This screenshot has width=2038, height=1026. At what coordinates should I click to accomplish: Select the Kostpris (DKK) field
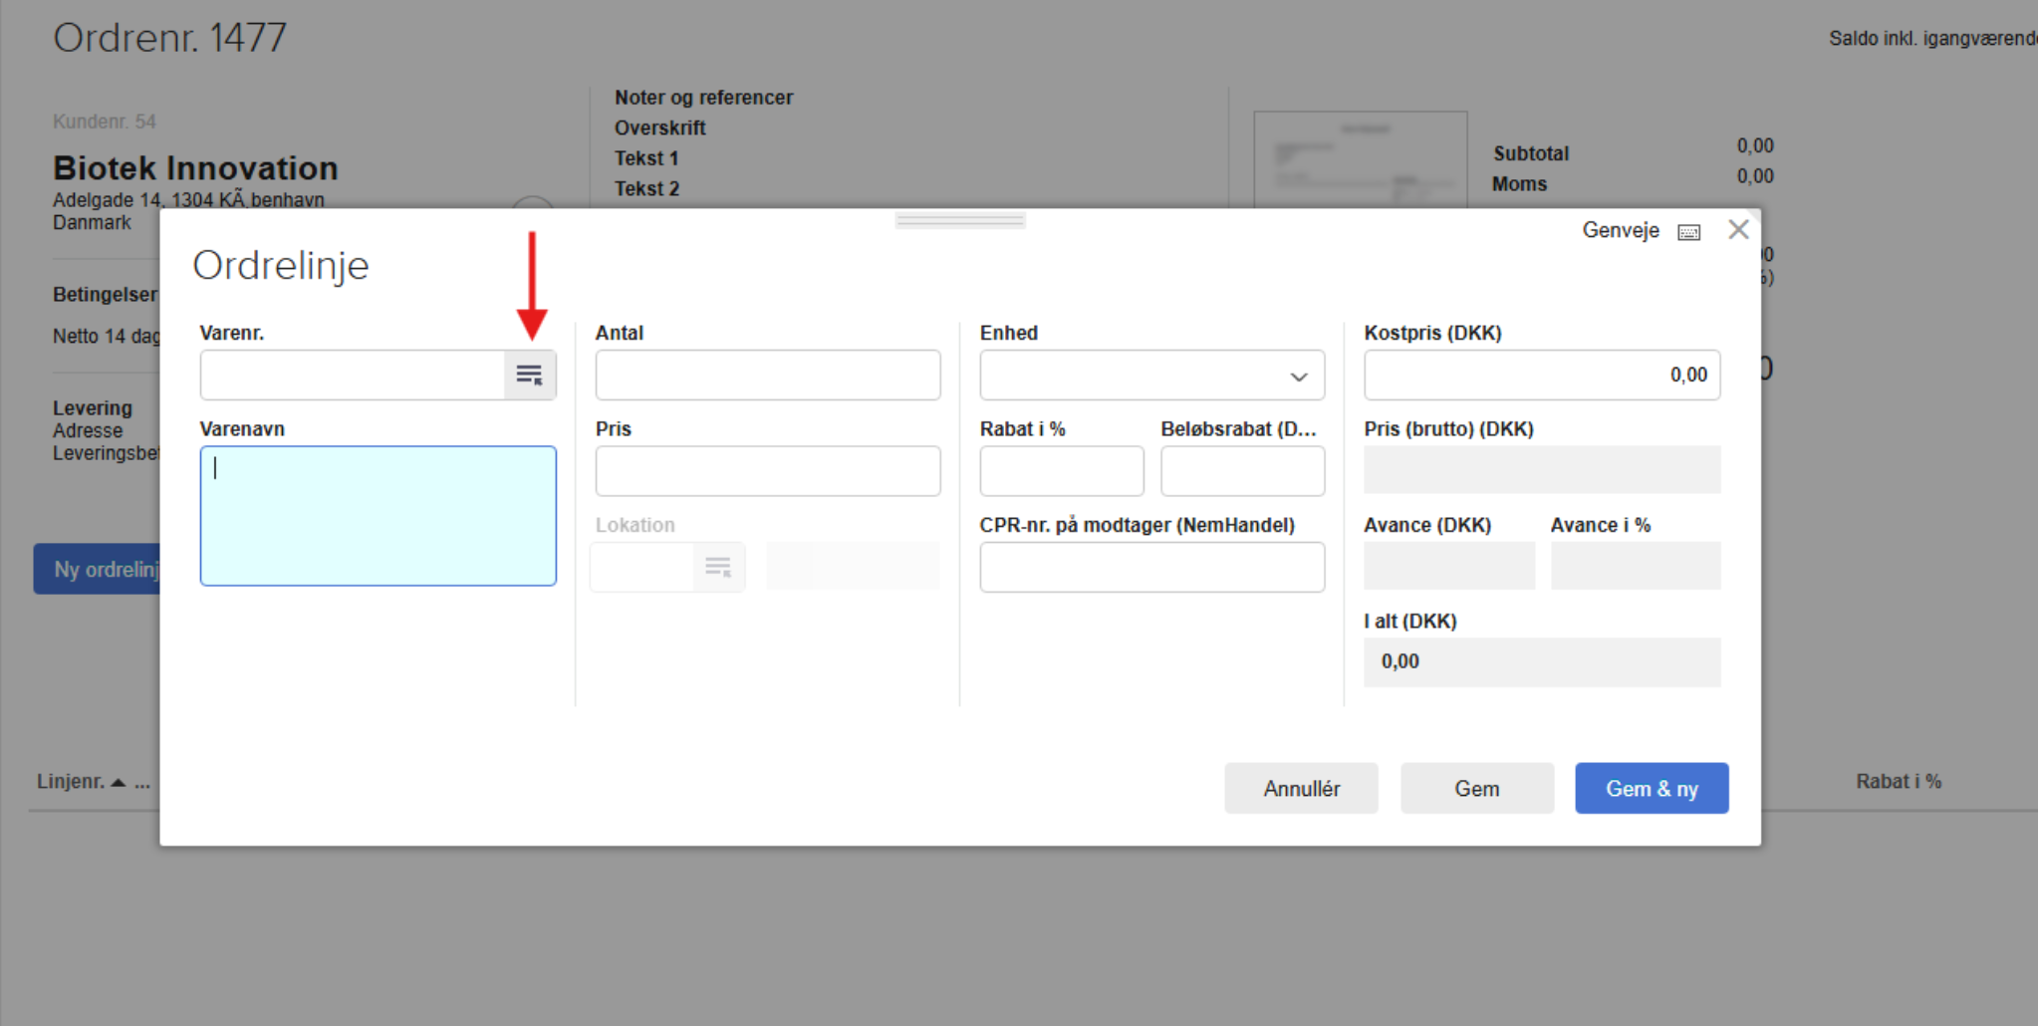pos(1541,376)
